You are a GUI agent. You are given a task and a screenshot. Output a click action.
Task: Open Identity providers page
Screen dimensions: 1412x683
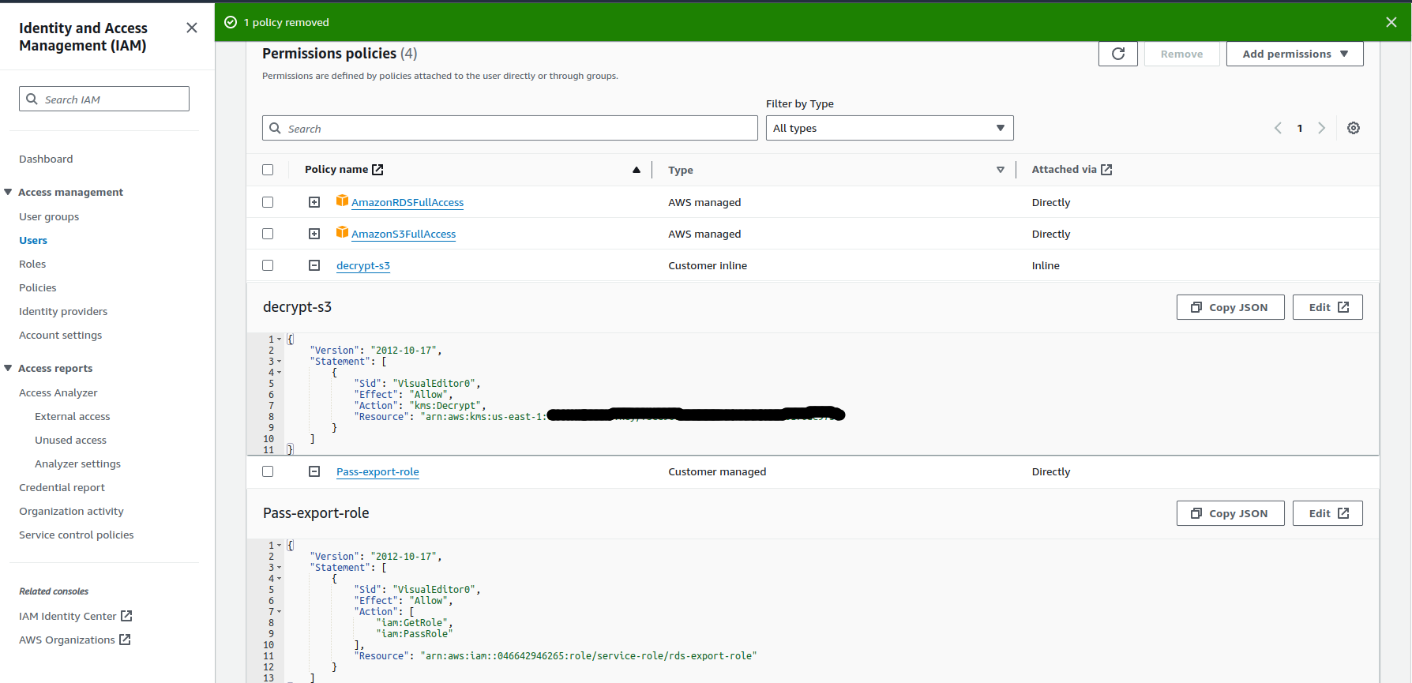coord(63,311)
